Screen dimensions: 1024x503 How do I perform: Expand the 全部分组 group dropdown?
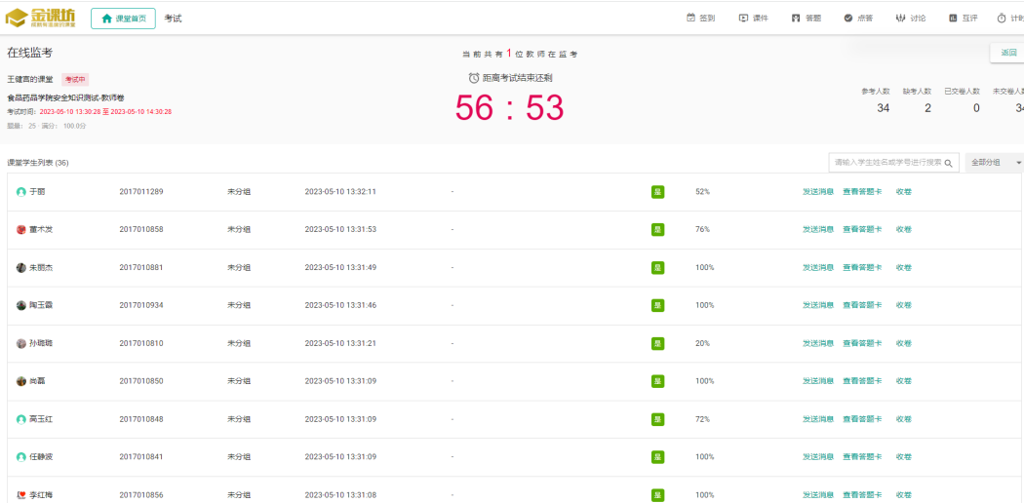[994, 163]
